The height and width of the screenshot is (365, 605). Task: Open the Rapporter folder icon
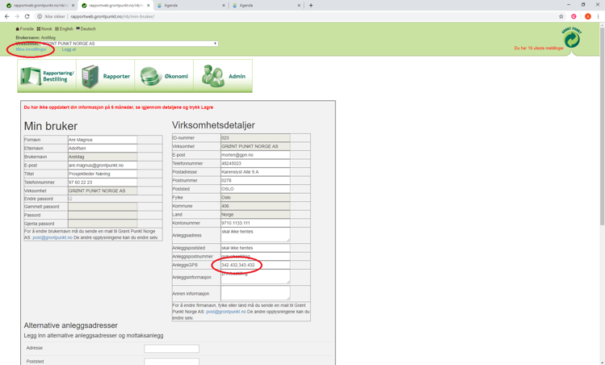(90, 77)
